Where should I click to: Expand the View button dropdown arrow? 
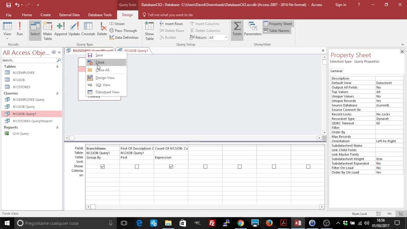coord(7,39)
